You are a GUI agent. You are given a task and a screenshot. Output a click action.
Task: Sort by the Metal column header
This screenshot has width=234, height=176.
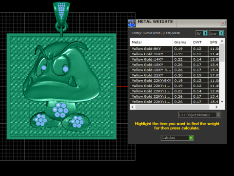[151, 42]
